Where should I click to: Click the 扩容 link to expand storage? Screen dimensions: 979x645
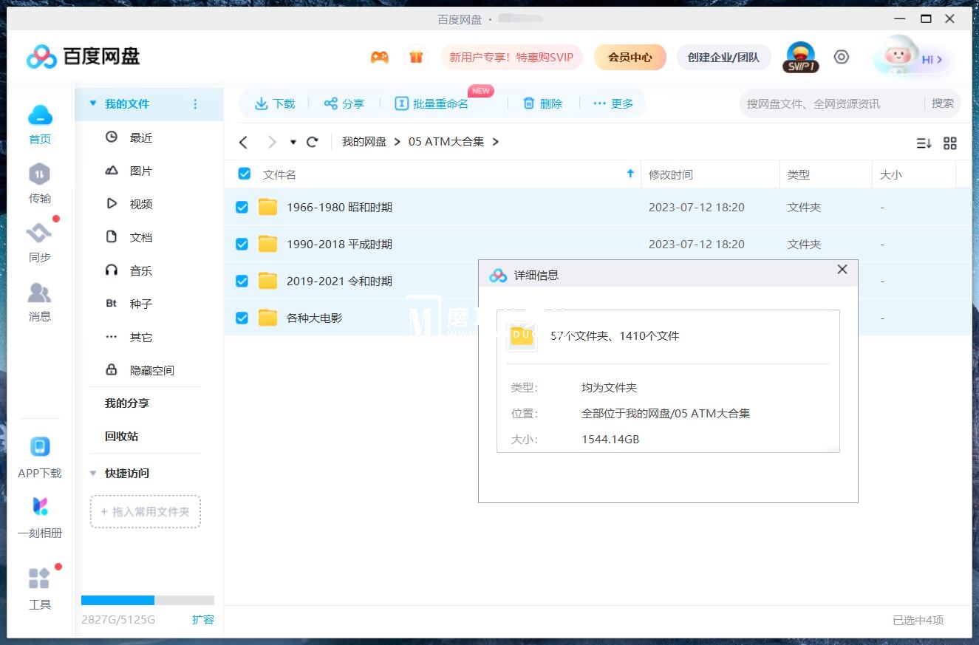pos(204,620)
